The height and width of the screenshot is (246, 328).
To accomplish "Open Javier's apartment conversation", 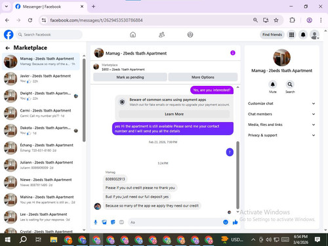I will [x=41, y=79].
